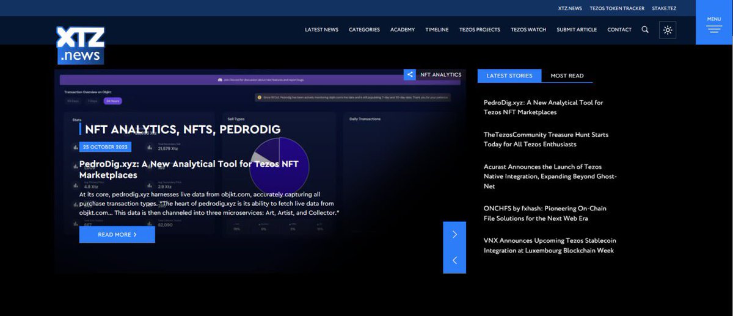
Task: Open VNX Tezos Stablecoin story
Action: pyautogui.click(x=549, y=246)
